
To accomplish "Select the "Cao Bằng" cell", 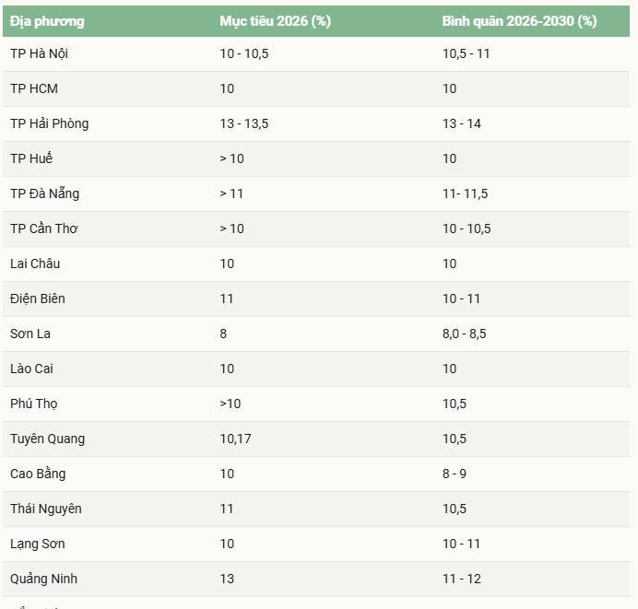I will coord(38,474).
